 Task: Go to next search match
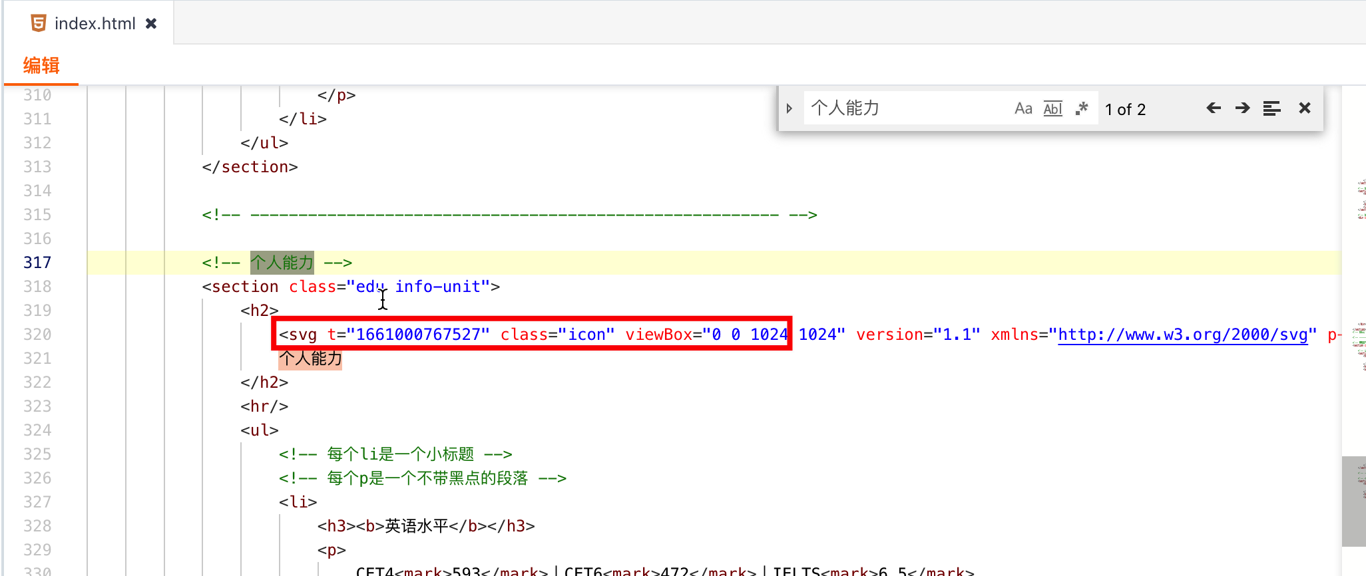coord(1242,108)
